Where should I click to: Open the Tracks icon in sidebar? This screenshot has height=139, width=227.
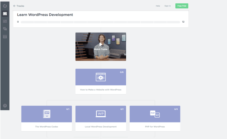(5, 14)
